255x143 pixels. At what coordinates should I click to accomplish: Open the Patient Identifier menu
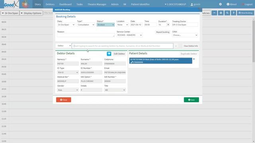coord(140,4)
